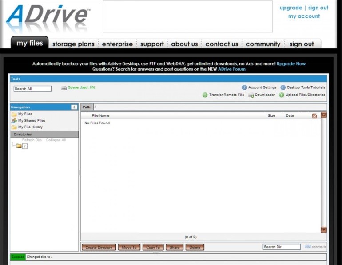The width and height of the screenshot is (342, 265).
Task: Open the Account Settings info icon
Action: click(x=244, y=87)
